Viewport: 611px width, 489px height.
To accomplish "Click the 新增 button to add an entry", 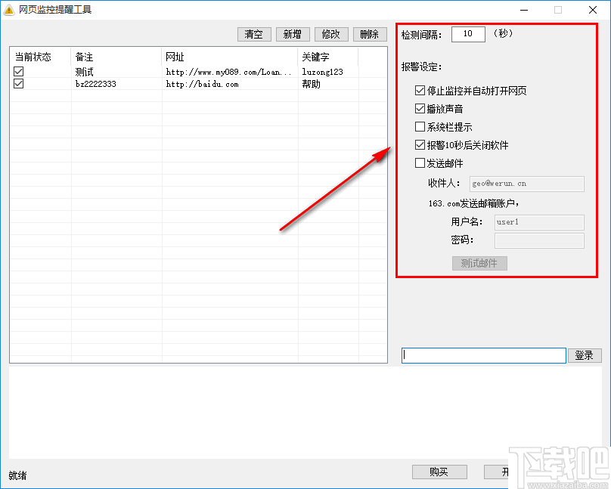I will point(293,34).
